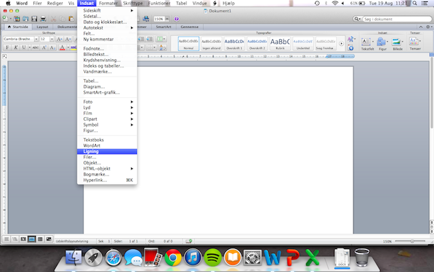Switch to outline view button
The height and width of the screenshot is (272, 434).
(x=15, y=239)
